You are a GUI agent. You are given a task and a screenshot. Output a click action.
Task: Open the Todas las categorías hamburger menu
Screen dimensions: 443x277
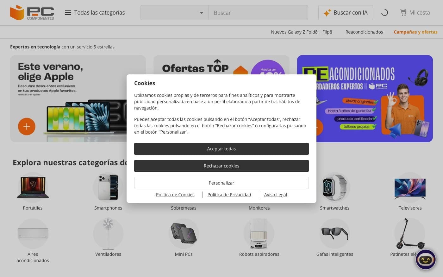95,13
